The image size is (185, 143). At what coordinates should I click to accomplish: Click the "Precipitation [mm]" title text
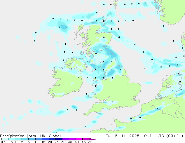pyautogui.click(x=19, y=136)
